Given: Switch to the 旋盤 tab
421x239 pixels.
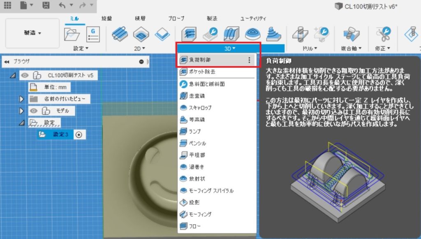Looking at the screenshot, I should pyautogui.click(x=106, y=19).
